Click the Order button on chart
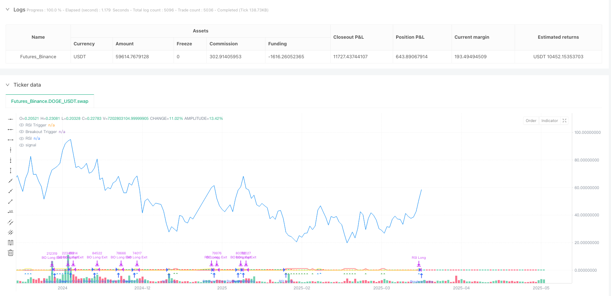The width and height of the screenshot is (611, 296). pos(531,121)
